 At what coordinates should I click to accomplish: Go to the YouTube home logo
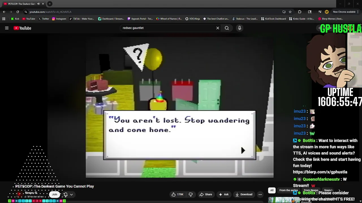pos(22,28)
